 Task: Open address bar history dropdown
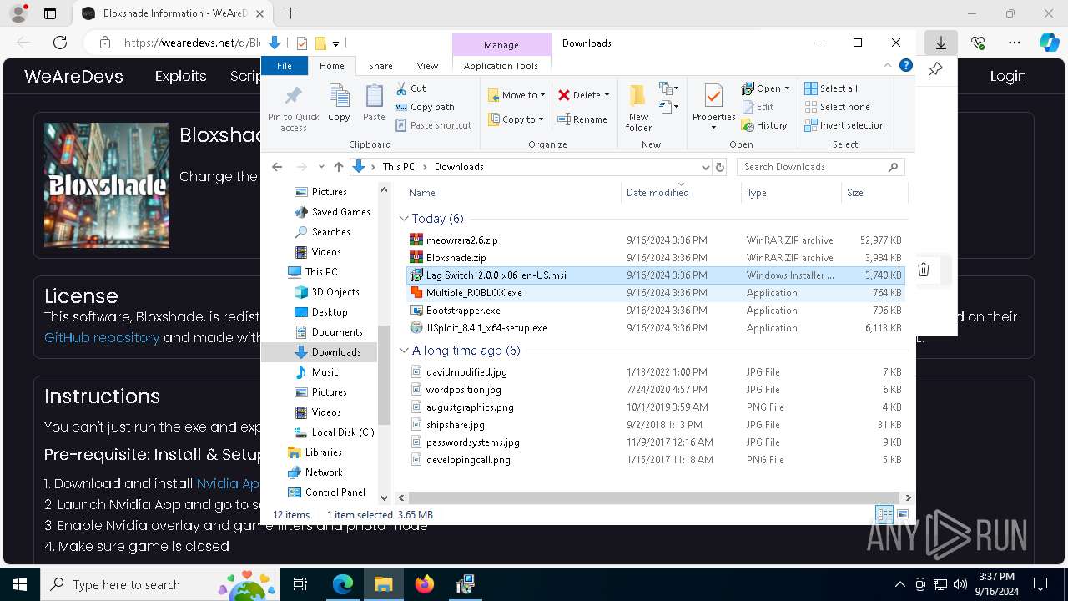tap(706, 167)
